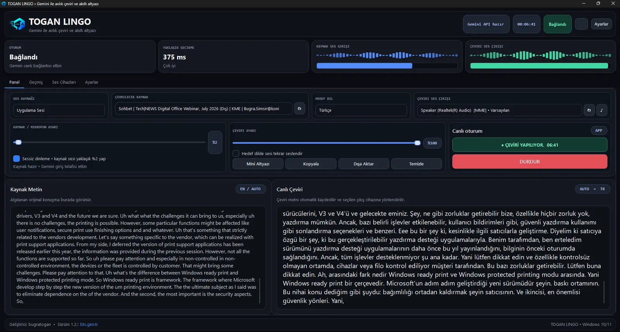
Task: Click the %2 source volume value
Action: tap(215, 142)
